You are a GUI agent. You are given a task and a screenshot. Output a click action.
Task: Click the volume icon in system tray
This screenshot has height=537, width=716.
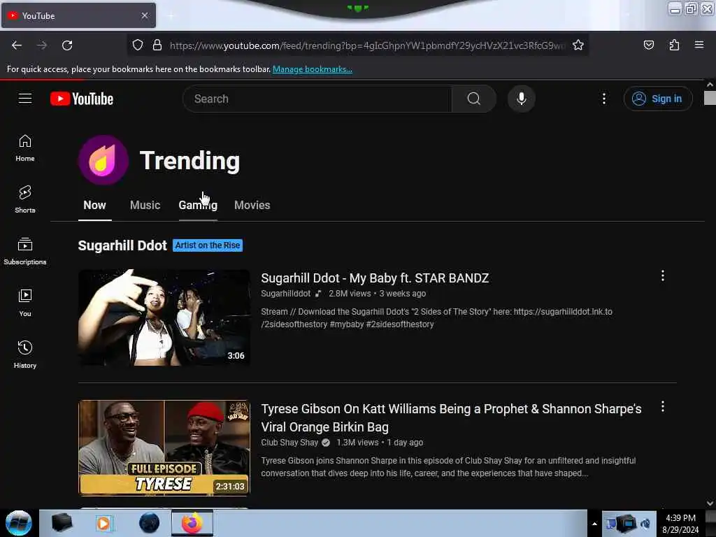click(x=645, y=524)
